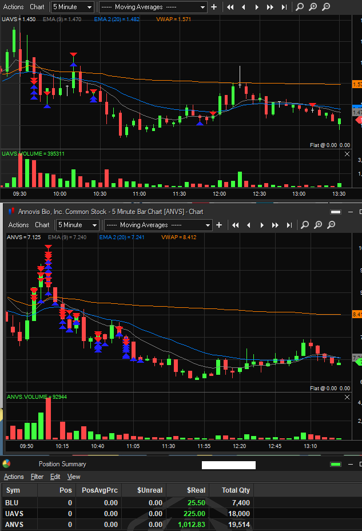Click BLU total quantity 7,400
This screenshot has height=531, width=362.
pyautogui.click(x=239, y=503)
